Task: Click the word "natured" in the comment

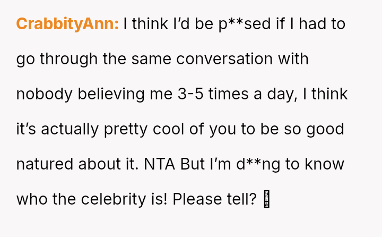Action: [45, 164]
